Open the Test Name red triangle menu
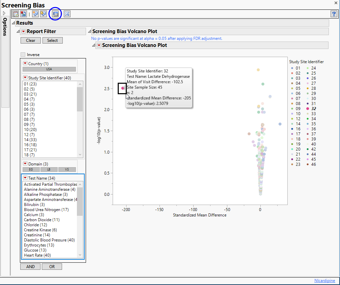The height and width of the screenshot is (285, 340). (25, 178)
